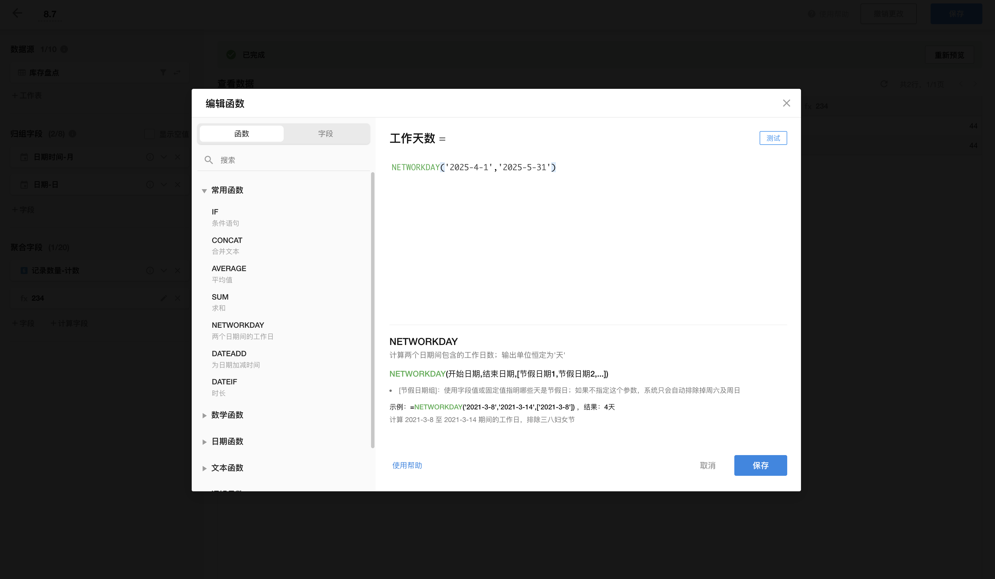Click inside the formula editor text

pos(473,167)
